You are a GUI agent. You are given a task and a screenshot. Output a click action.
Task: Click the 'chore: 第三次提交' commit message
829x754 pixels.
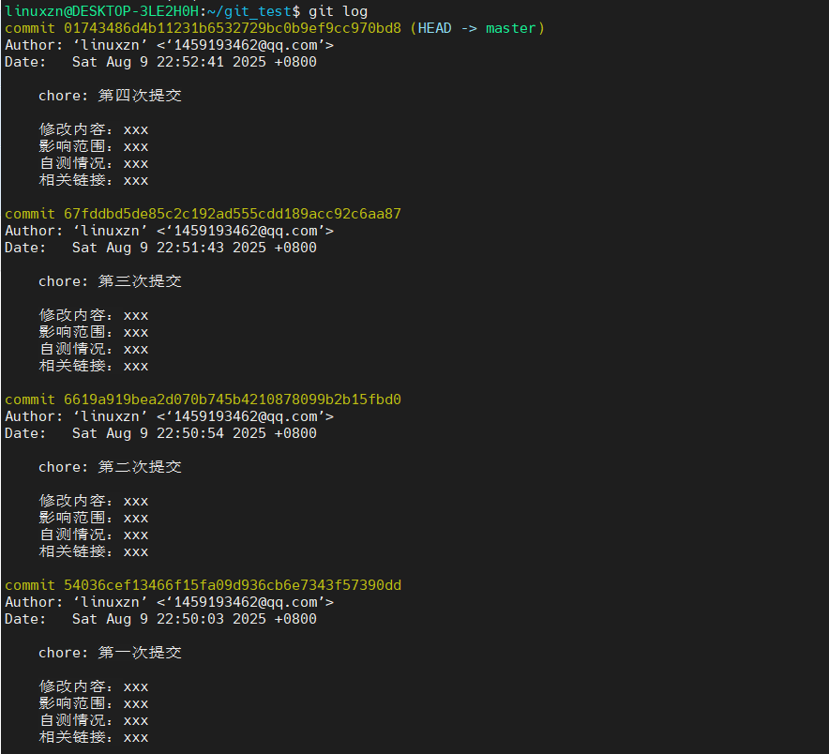click(110, 281)
